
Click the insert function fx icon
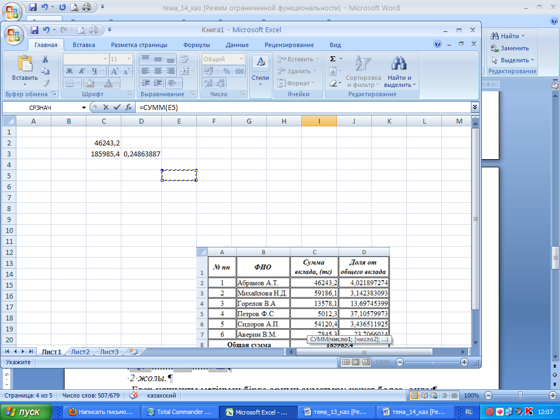[x=129, y=107]
